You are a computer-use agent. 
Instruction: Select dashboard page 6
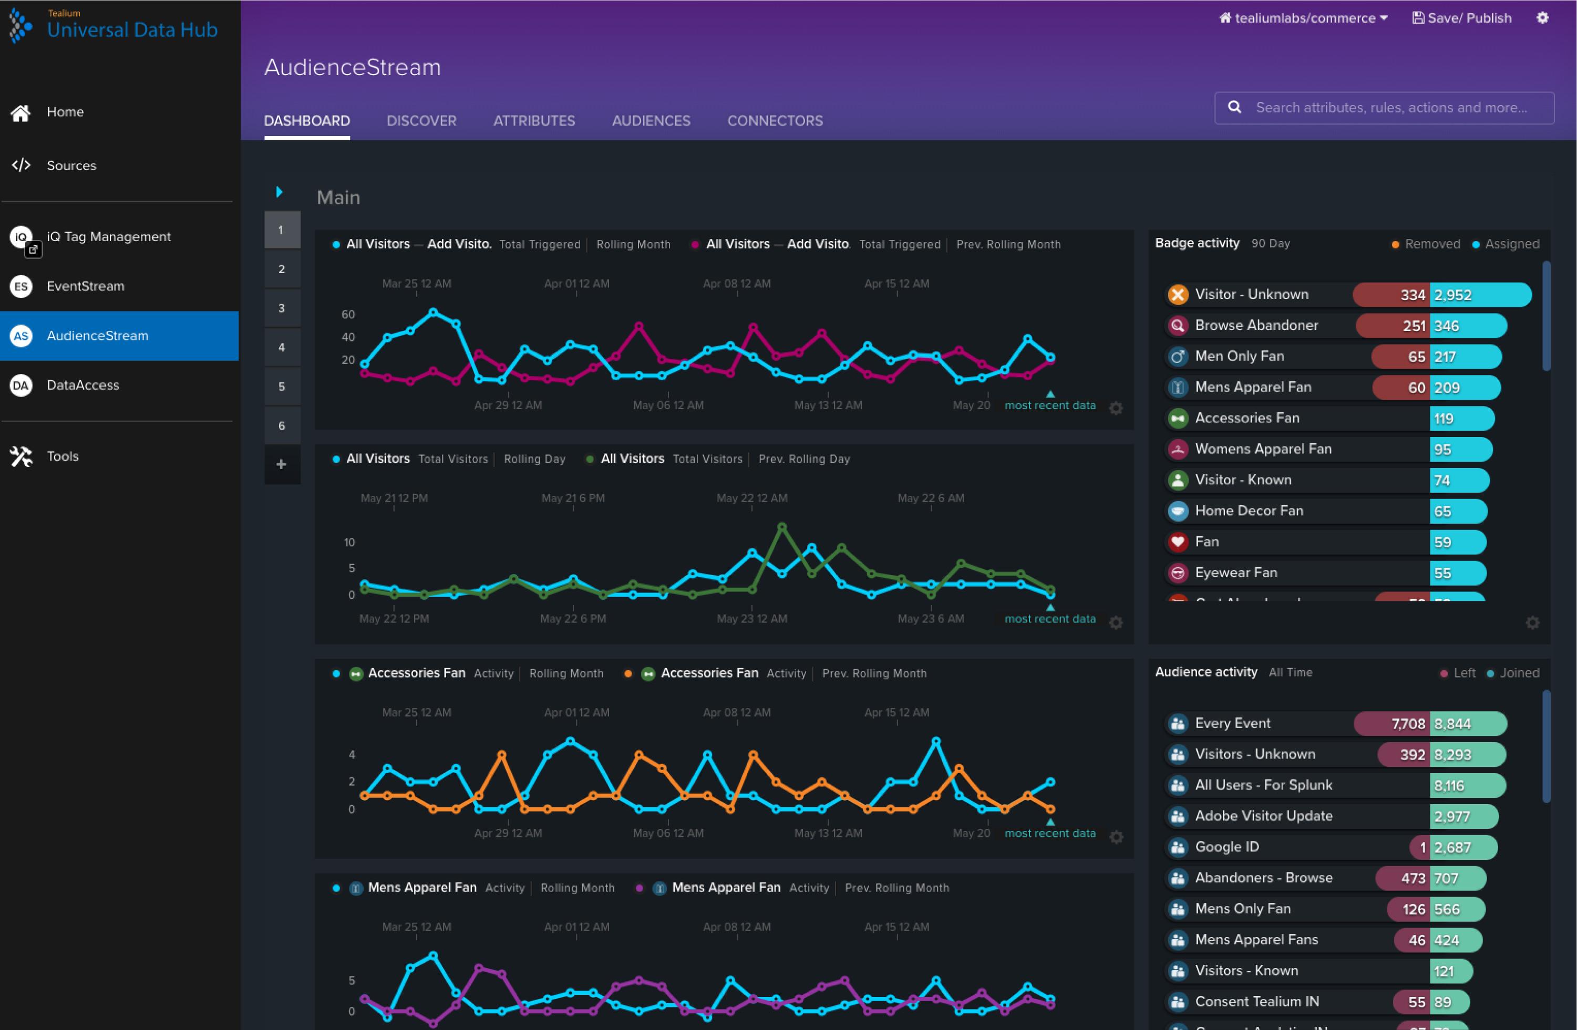pyautogui.click(x=282, y=425)
